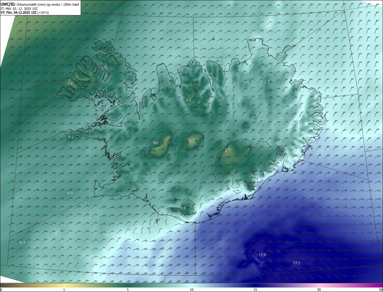Click the 5 tick on the color scale
The height and width of the screenshot is (292, 383).
[x=128, y=290]
